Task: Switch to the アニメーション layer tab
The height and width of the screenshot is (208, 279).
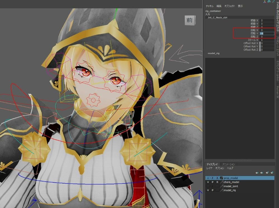Action: [229, 164]
